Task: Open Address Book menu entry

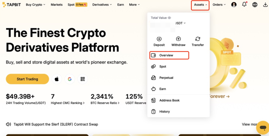Action: pos(169,100)
